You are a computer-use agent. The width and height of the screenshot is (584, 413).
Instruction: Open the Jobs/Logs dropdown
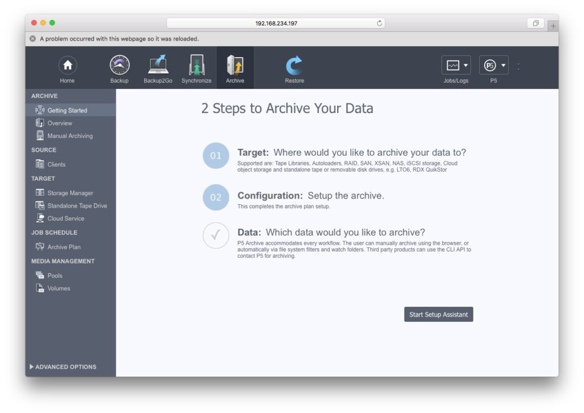pyautogui.click(x=456, y=65)
